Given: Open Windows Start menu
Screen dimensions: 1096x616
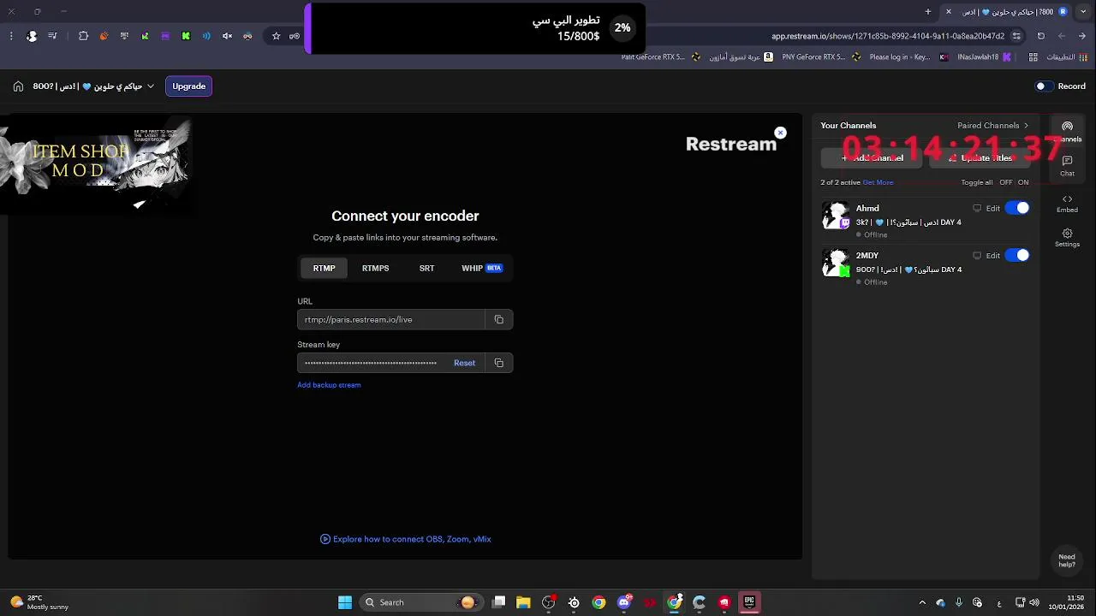Looking at the screenshot, I should coord(345,602).
